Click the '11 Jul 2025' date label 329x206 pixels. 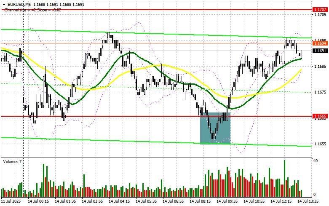(11, 201)
